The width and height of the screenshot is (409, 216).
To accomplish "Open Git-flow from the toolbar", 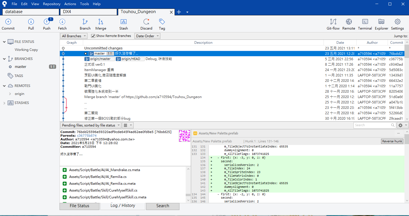I will point(333,22).
